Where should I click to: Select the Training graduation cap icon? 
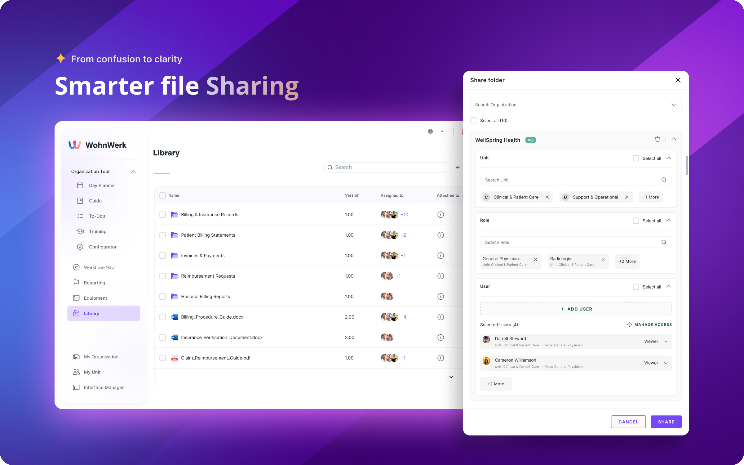click(80, 231)
